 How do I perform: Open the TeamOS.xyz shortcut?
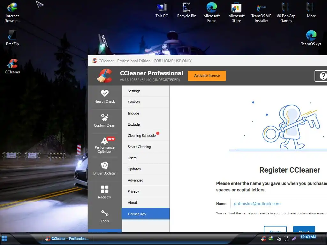[x=311, y=38]
